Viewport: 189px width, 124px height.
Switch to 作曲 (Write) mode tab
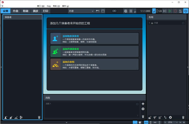pos(15,11)
